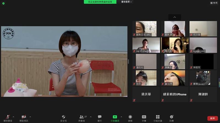Click the green Share Screen (分享畫面) icon
Screen dimensions: 220x123
115,117
